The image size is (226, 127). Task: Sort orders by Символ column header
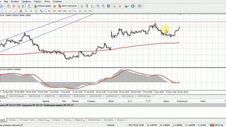[x=91, y=101]
